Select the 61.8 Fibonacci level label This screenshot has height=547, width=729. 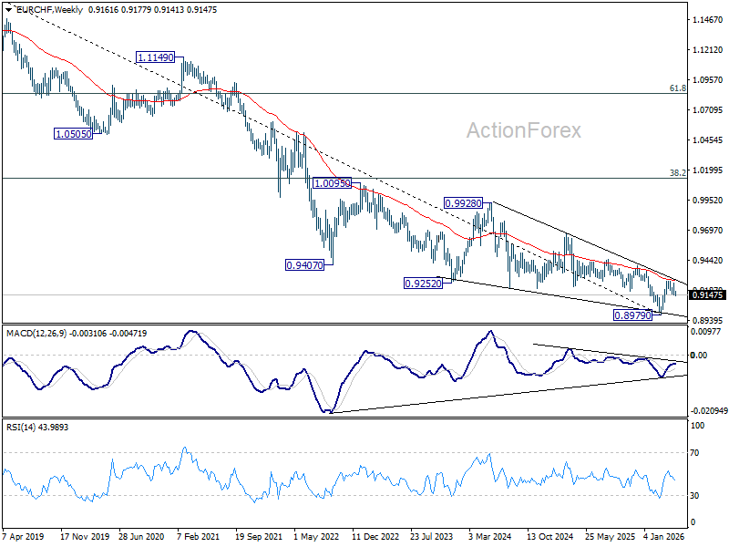[677, 88]
